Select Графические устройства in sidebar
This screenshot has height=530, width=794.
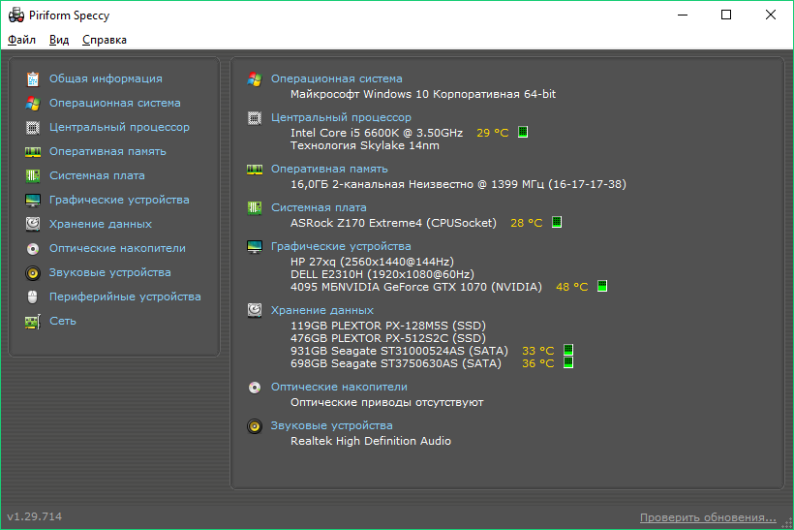119,200
